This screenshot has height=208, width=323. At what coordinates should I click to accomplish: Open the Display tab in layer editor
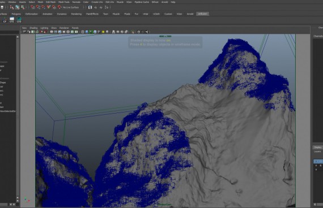(318, 148)
